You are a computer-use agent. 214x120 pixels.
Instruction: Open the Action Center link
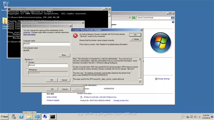point(52,97)
